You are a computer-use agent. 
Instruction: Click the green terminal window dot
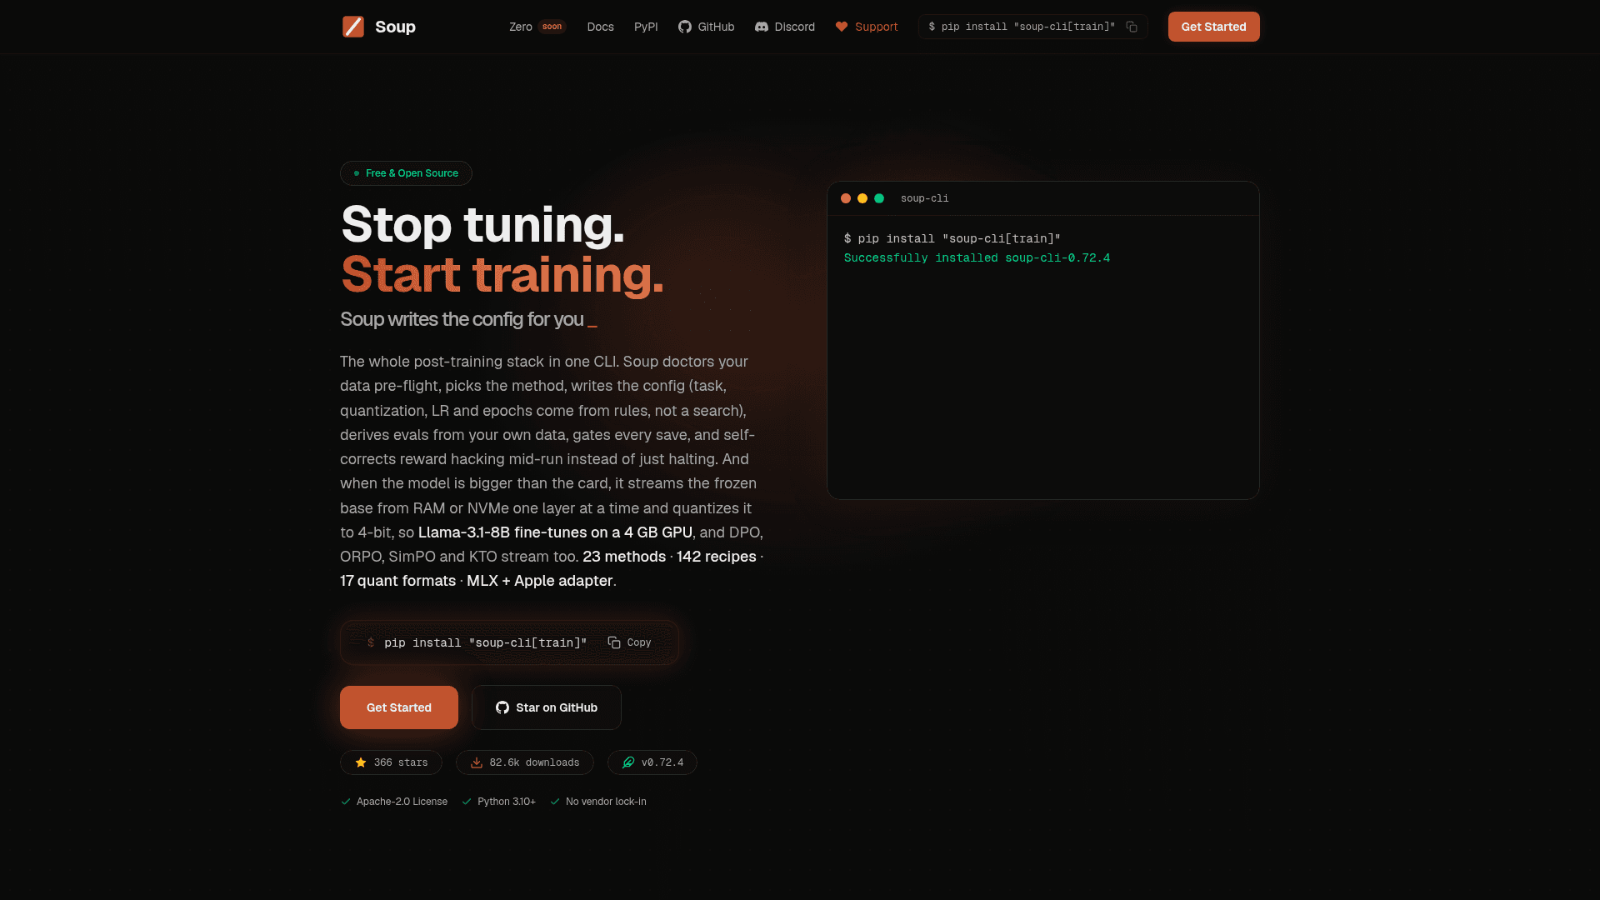tap(879, 198)
